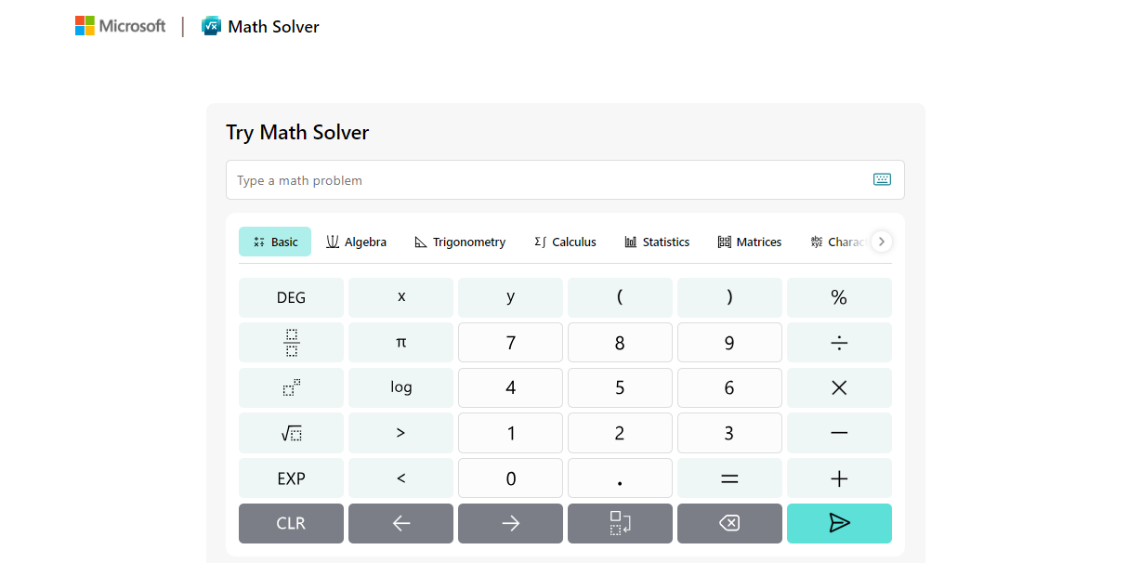This screenshot has height=563, width=1128.
Task: Click the left arrow cursor key
Action: (400, 523)
